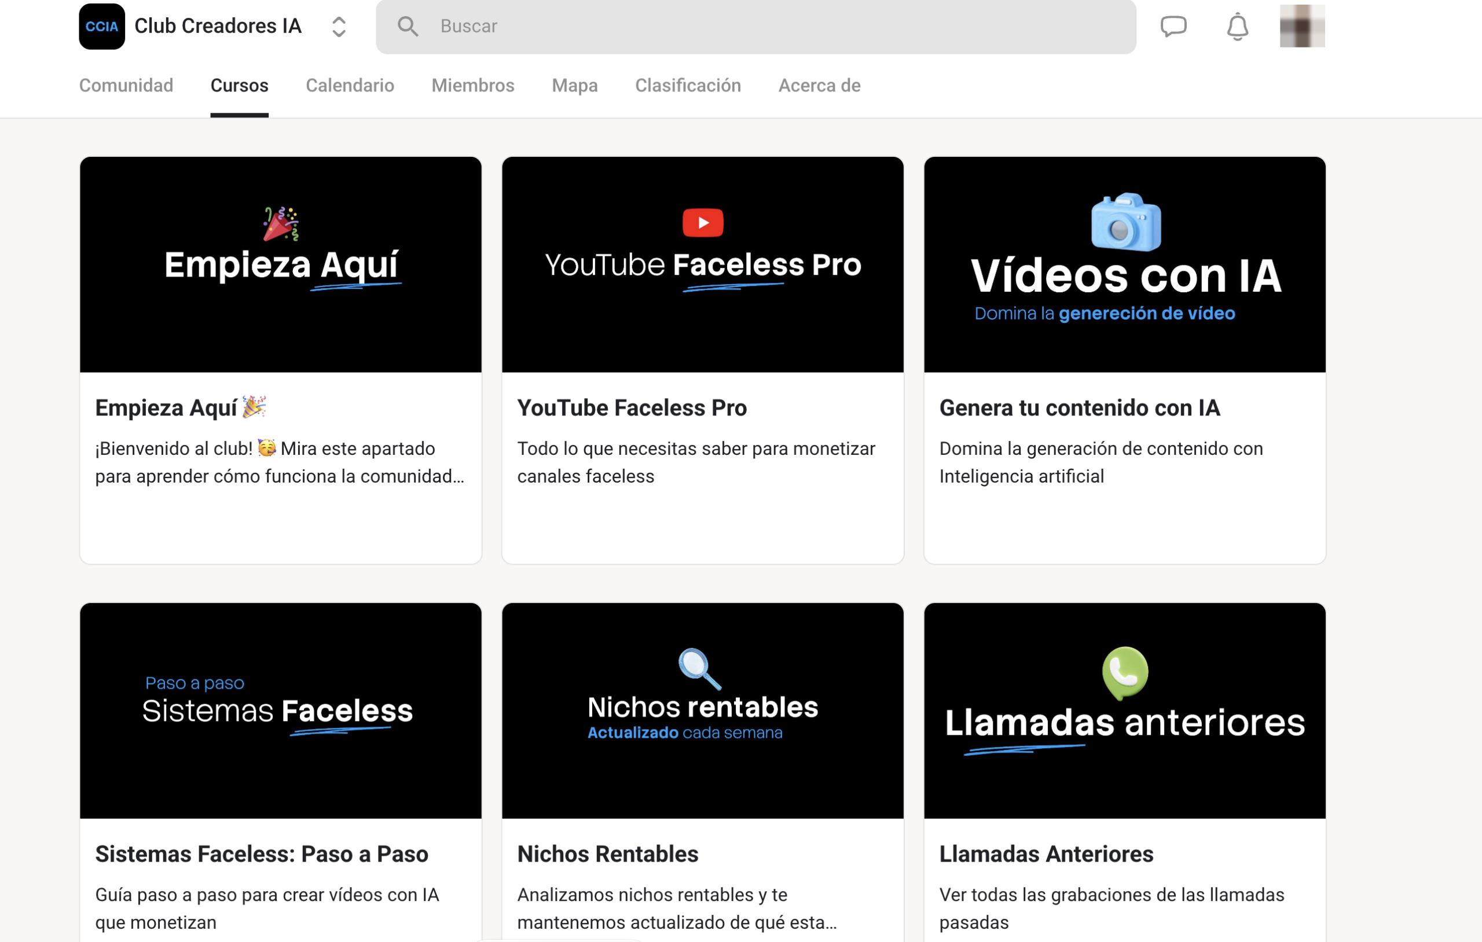This screenshot has height=942, width=1482.
Task: Click "Guía paso a paso para crear vídeos con IA"
Action: coord(267,895)
